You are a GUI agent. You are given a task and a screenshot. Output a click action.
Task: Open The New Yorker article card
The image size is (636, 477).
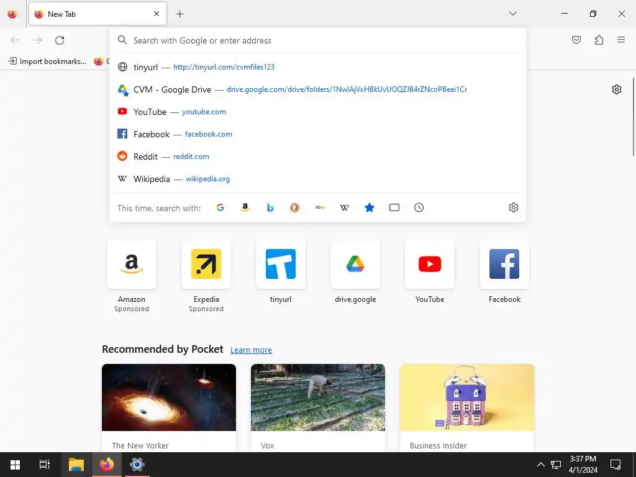(169, 407)
